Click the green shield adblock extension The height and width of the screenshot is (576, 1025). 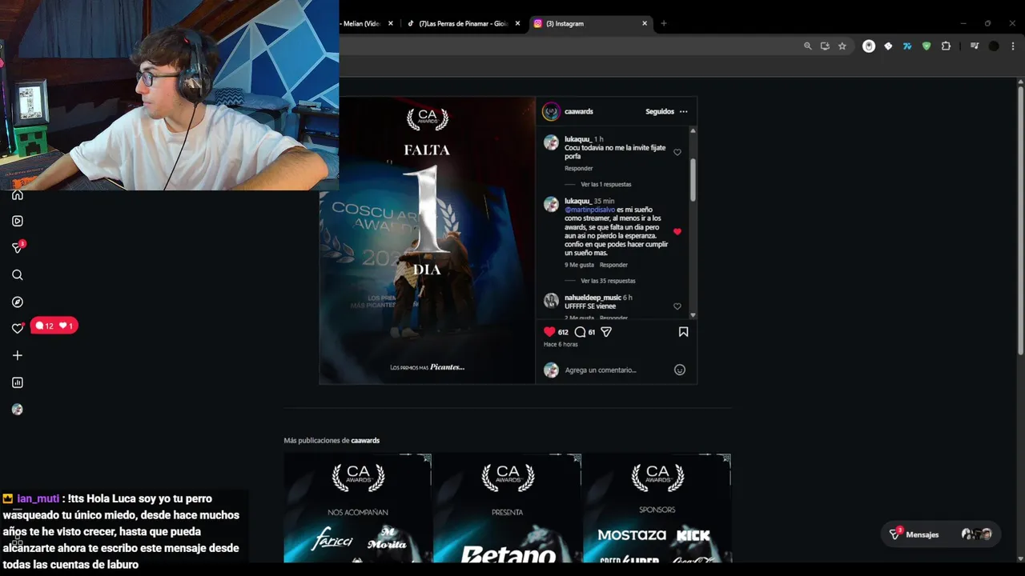tap(927, 46)
